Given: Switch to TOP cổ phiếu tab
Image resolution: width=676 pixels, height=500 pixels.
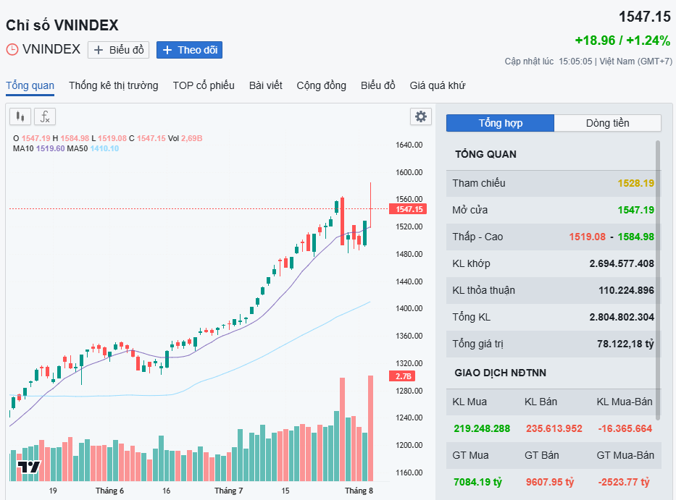Looking at the screenshot, I should (204, 85).
